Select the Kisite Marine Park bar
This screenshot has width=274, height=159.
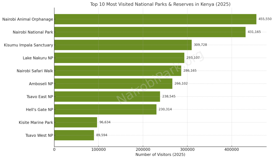point(76,122)
